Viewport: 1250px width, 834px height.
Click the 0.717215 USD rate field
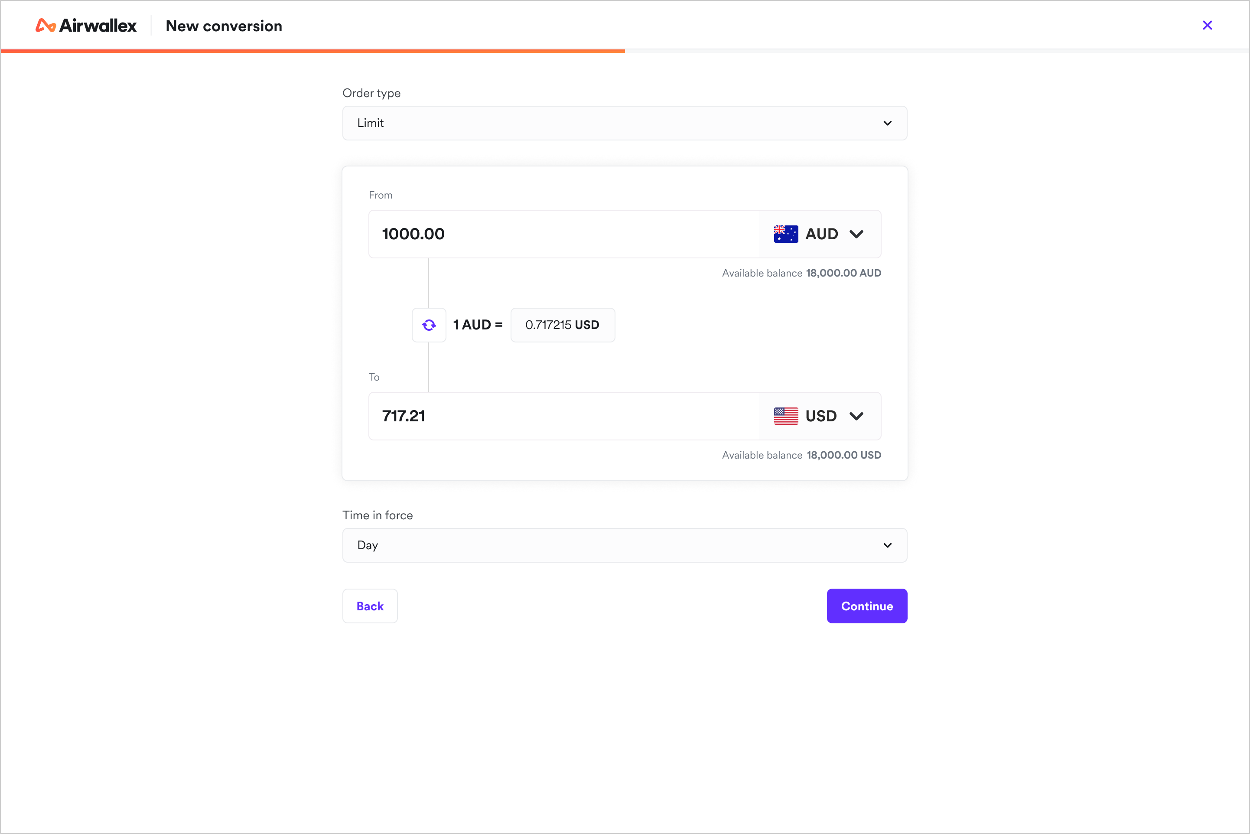pos(563,325)
